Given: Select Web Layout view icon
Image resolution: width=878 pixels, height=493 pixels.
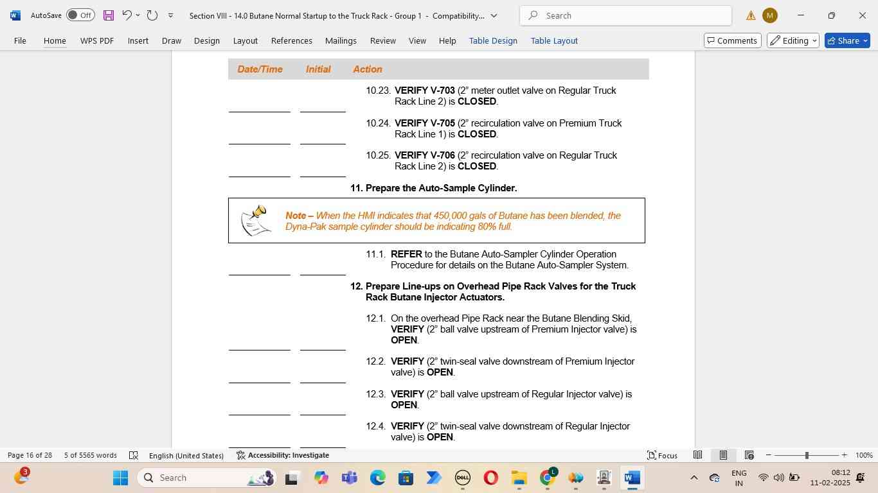Looking at the screenshot, I should coord(749,455).
